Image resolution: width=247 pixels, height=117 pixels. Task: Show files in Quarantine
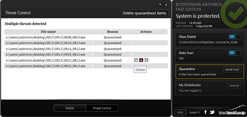[232, 70]
